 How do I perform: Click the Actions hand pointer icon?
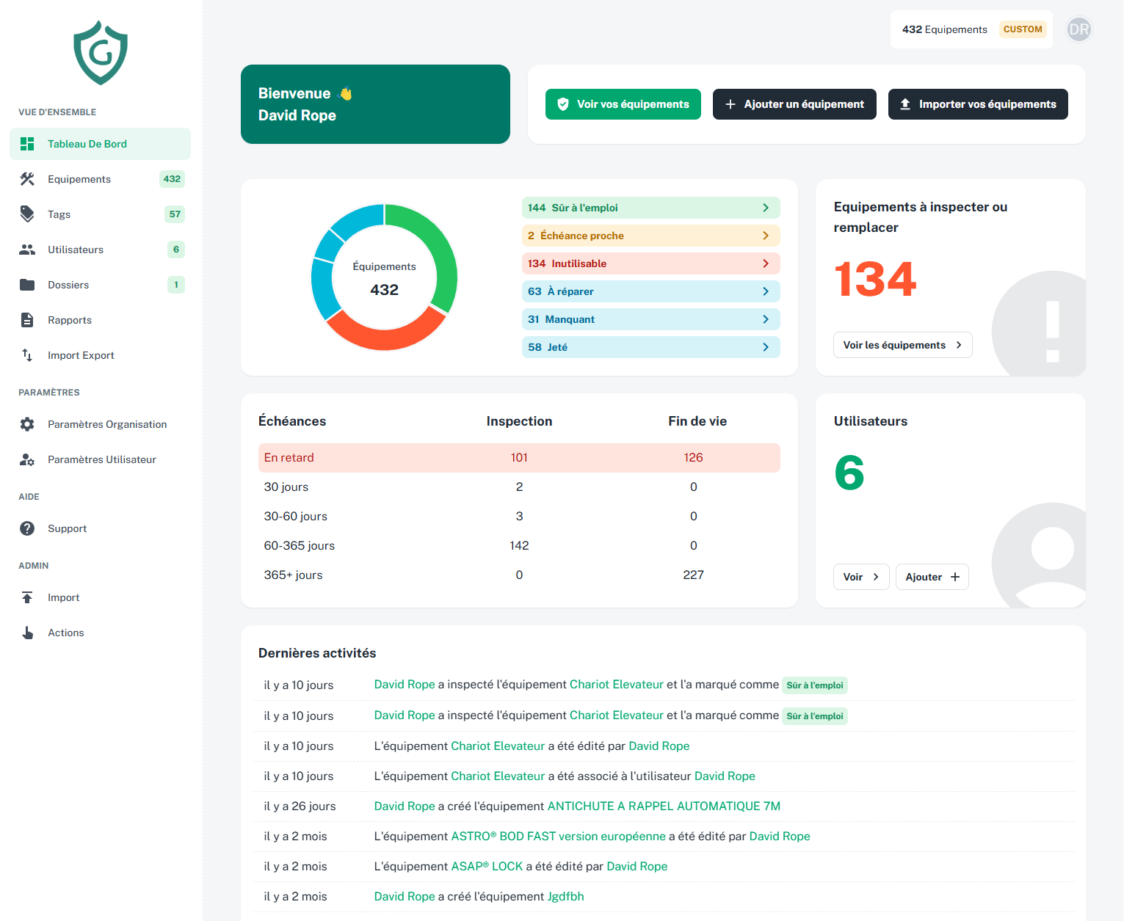(x=27, y=633)
